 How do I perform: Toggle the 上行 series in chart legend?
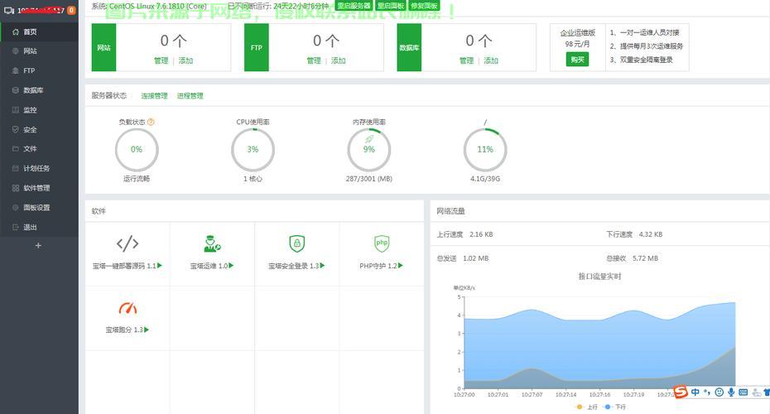click(586, 407)
